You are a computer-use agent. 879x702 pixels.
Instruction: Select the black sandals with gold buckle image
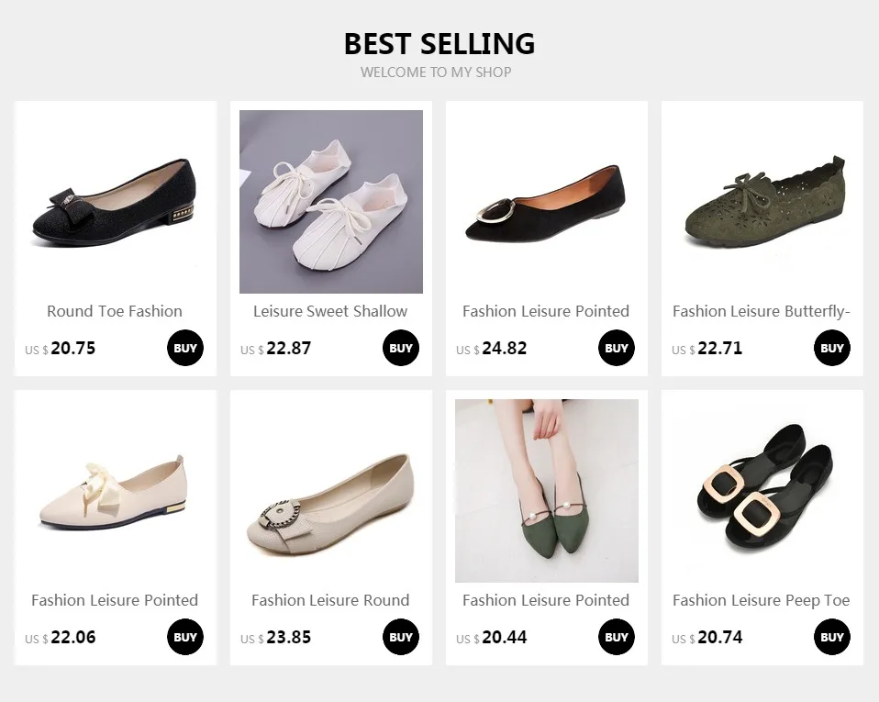(x=762, y=491)
